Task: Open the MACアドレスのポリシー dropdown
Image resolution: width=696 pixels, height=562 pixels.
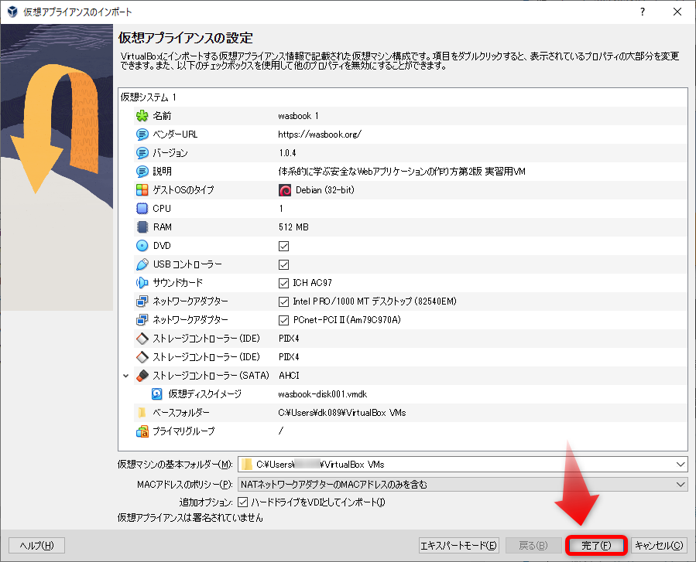Action: click(x=462, y=485)
